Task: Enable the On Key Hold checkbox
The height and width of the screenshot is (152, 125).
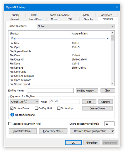Action: pos(36,108)
